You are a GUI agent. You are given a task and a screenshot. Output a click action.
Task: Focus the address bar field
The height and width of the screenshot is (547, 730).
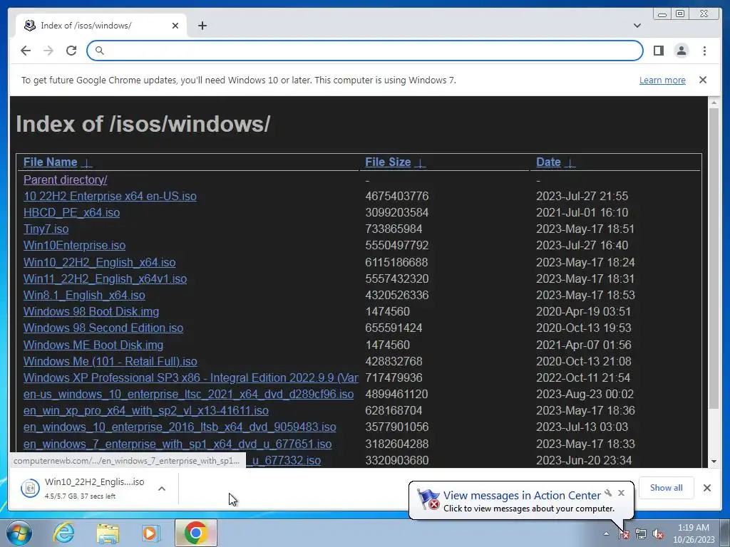click(365, 51)
